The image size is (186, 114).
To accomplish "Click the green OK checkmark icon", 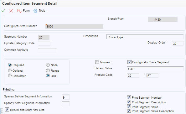I will tap(3, 11).
